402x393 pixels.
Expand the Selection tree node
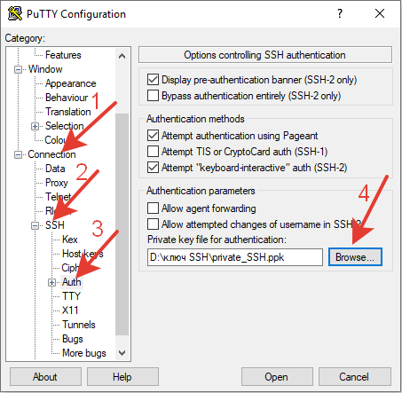pos(35,127)
